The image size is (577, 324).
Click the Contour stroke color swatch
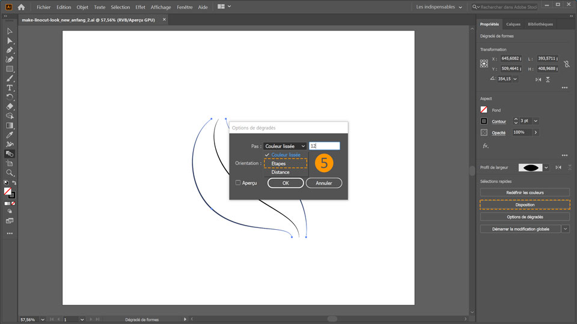pos(484,121)
